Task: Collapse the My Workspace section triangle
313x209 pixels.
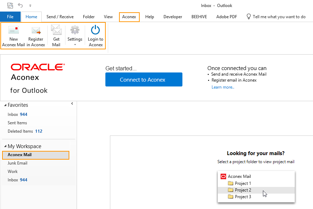Action: pyautogui.click(x=5, y=146)
